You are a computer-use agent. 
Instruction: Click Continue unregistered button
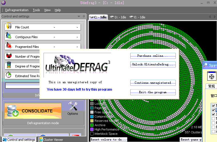point(153,83)
